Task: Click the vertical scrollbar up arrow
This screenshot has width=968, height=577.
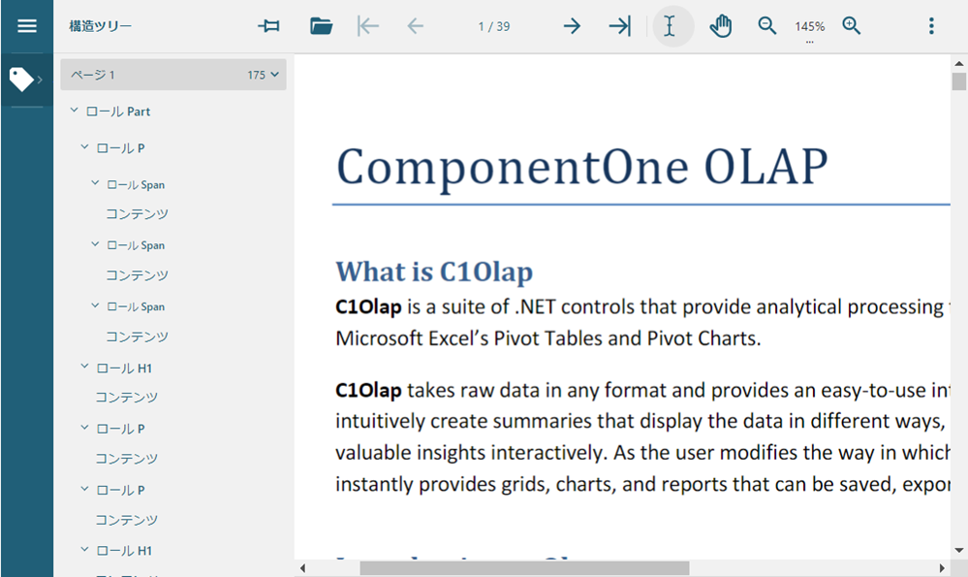Action: click(958, 63)
